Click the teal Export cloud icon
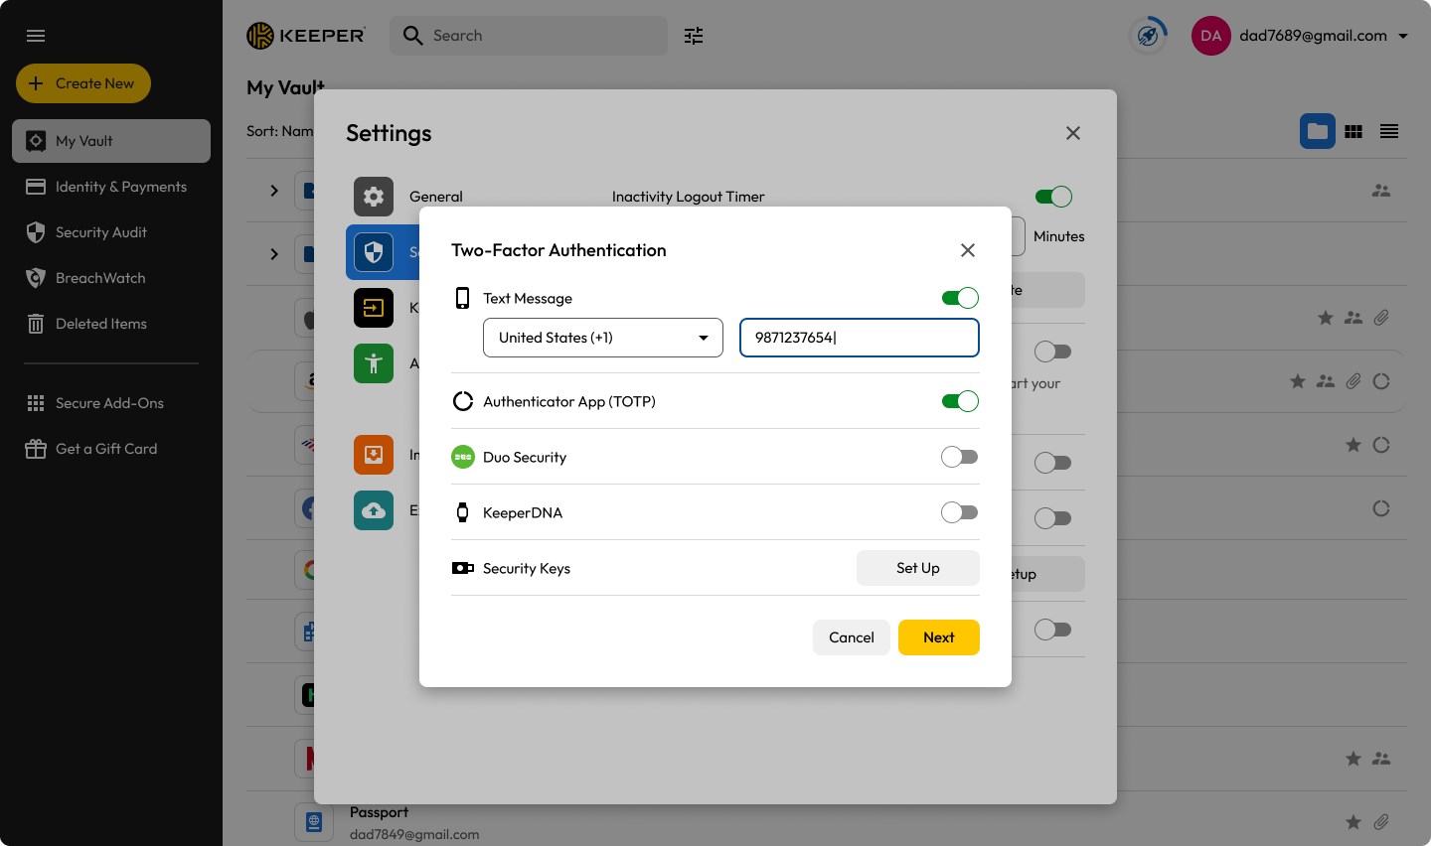 tap(373, 509)
